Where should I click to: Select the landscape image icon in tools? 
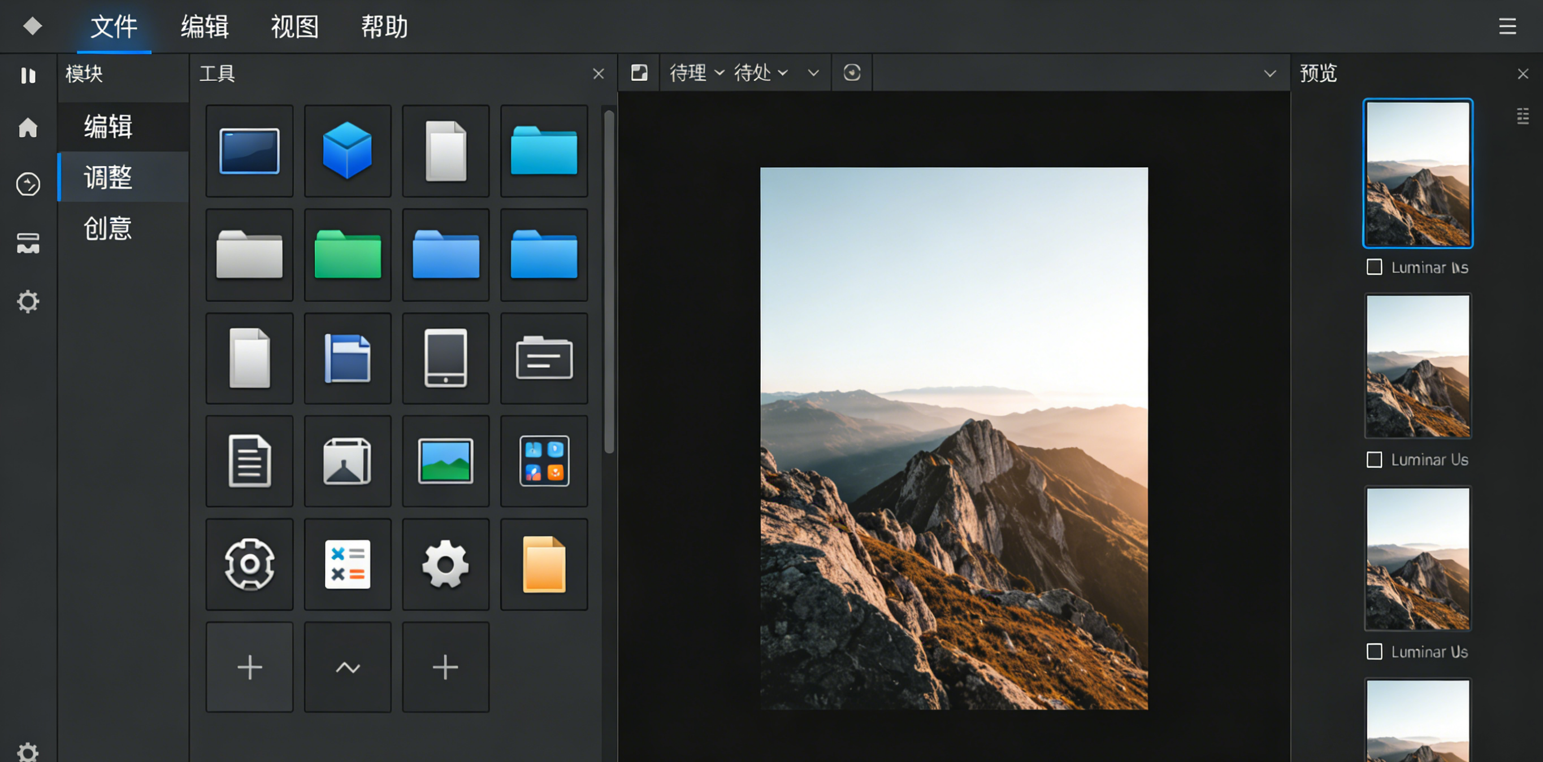point(445,461)
